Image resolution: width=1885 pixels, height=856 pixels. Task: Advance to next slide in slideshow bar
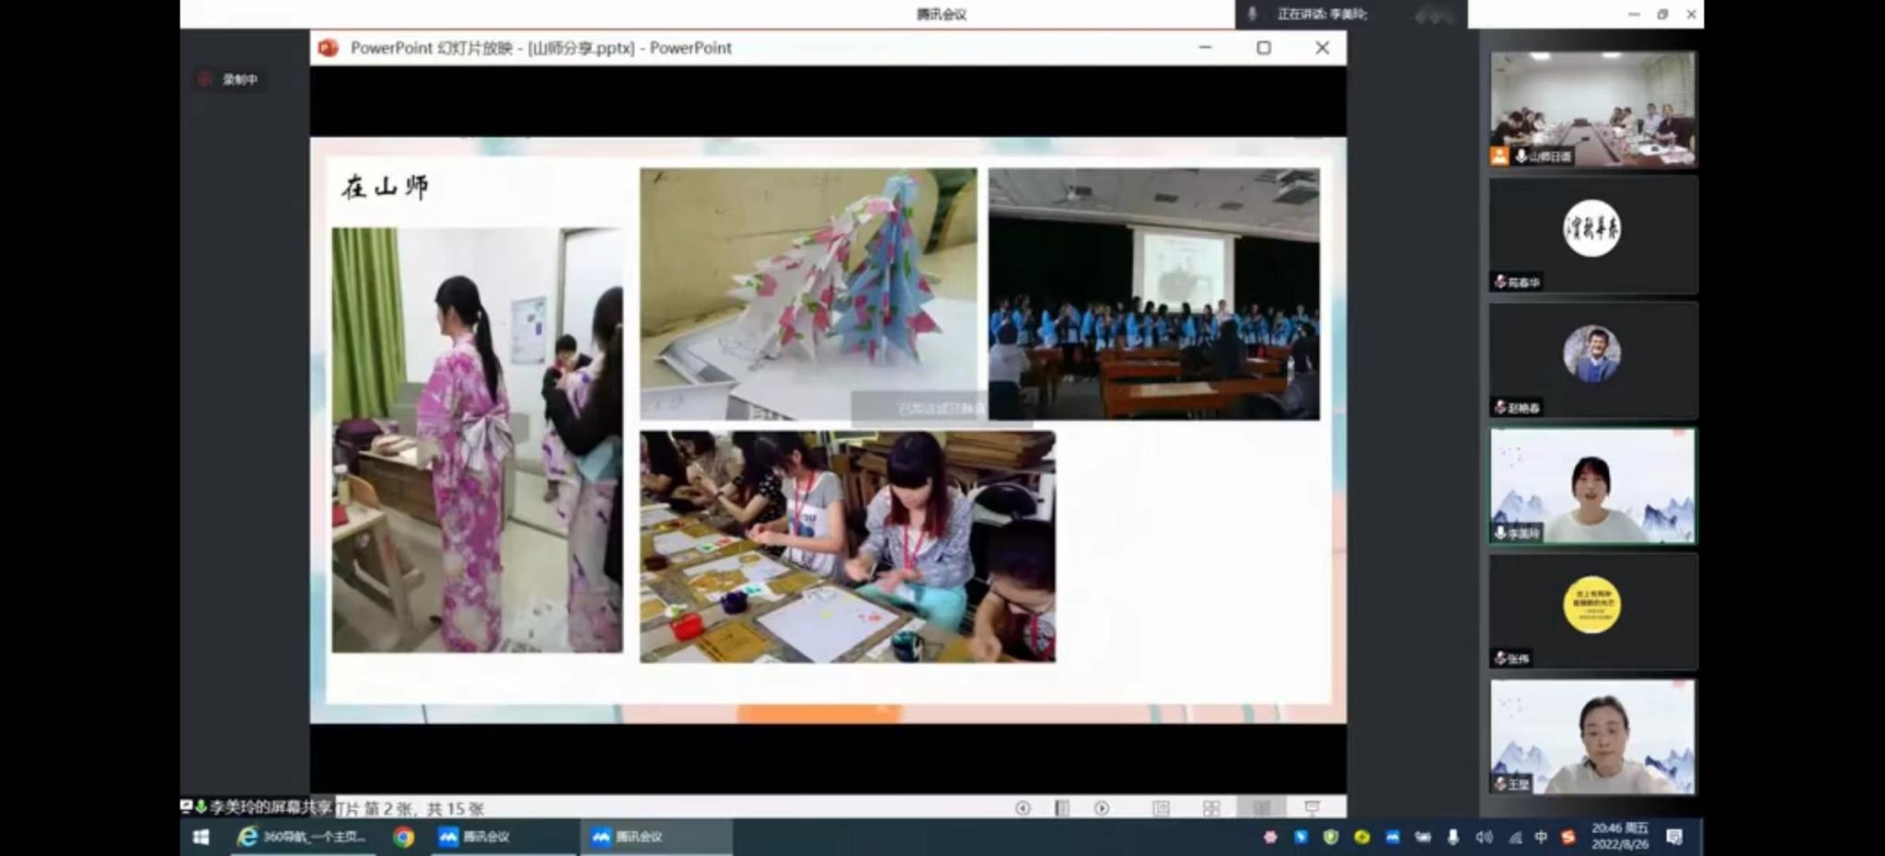(x=1102, y=808)
